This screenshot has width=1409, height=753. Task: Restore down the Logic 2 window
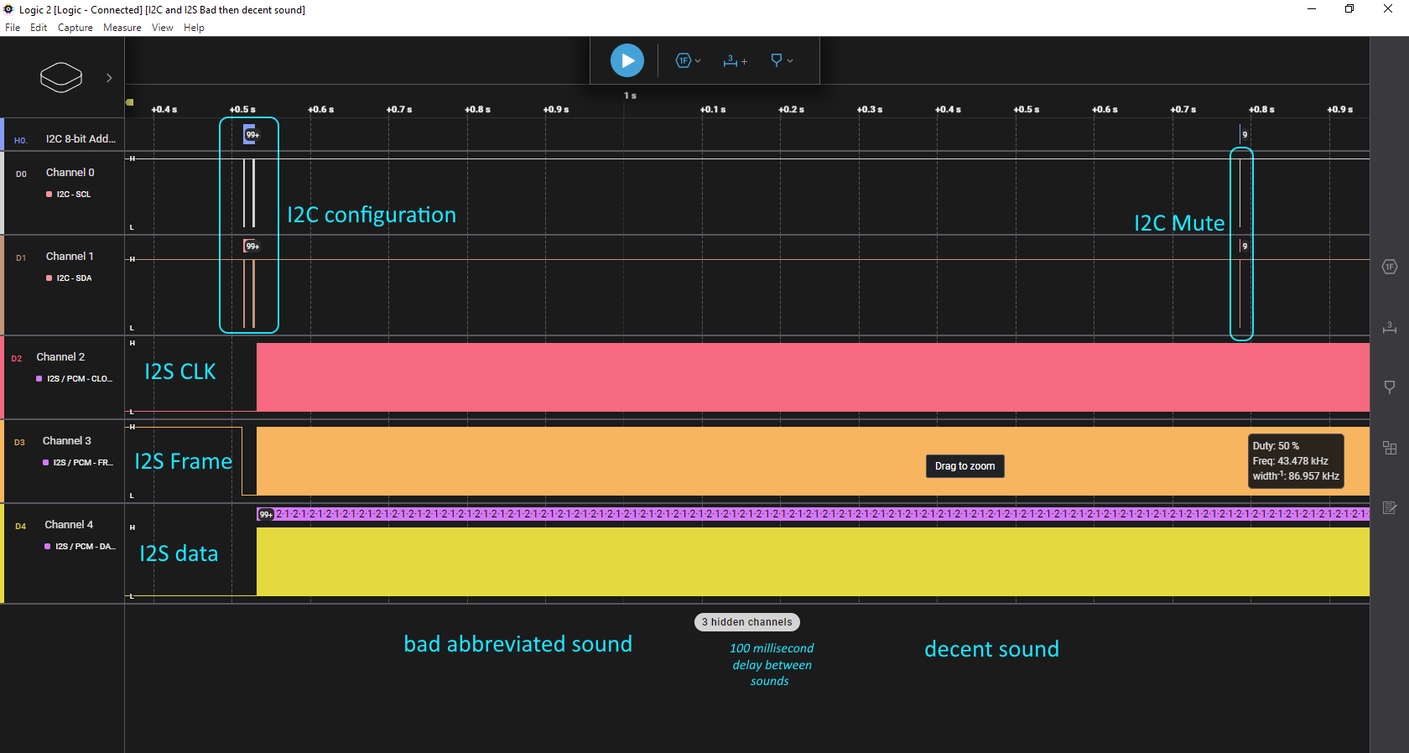pyautogui.click(x=1349, y=9)
